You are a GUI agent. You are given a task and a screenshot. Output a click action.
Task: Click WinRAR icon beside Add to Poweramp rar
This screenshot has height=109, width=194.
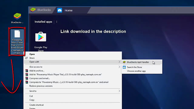(27, 74)
